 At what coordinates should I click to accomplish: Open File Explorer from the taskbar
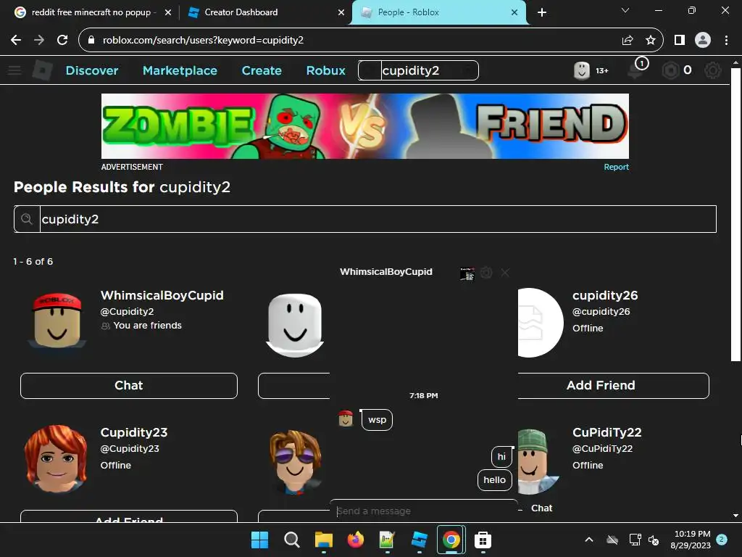[x=324, y=540]
